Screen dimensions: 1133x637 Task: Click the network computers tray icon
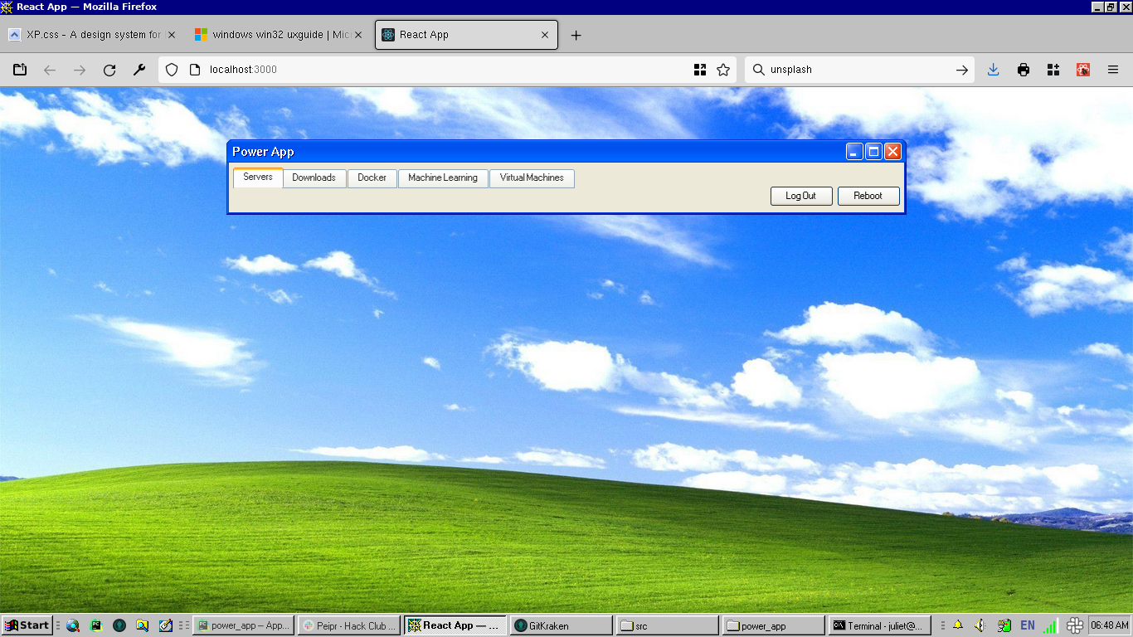(x=1004, y=625)
